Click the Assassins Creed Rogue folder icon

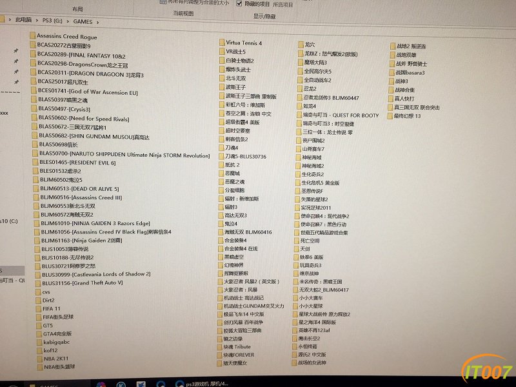(x=33, y=35)
